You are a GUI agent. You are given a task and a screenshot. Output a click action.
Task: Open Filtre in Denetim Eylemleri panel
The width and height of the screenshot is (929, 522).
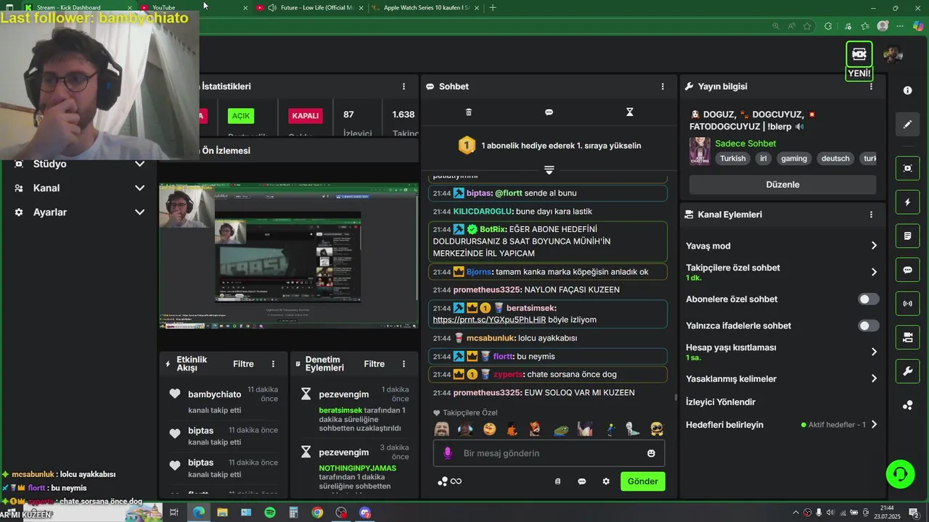374,364
